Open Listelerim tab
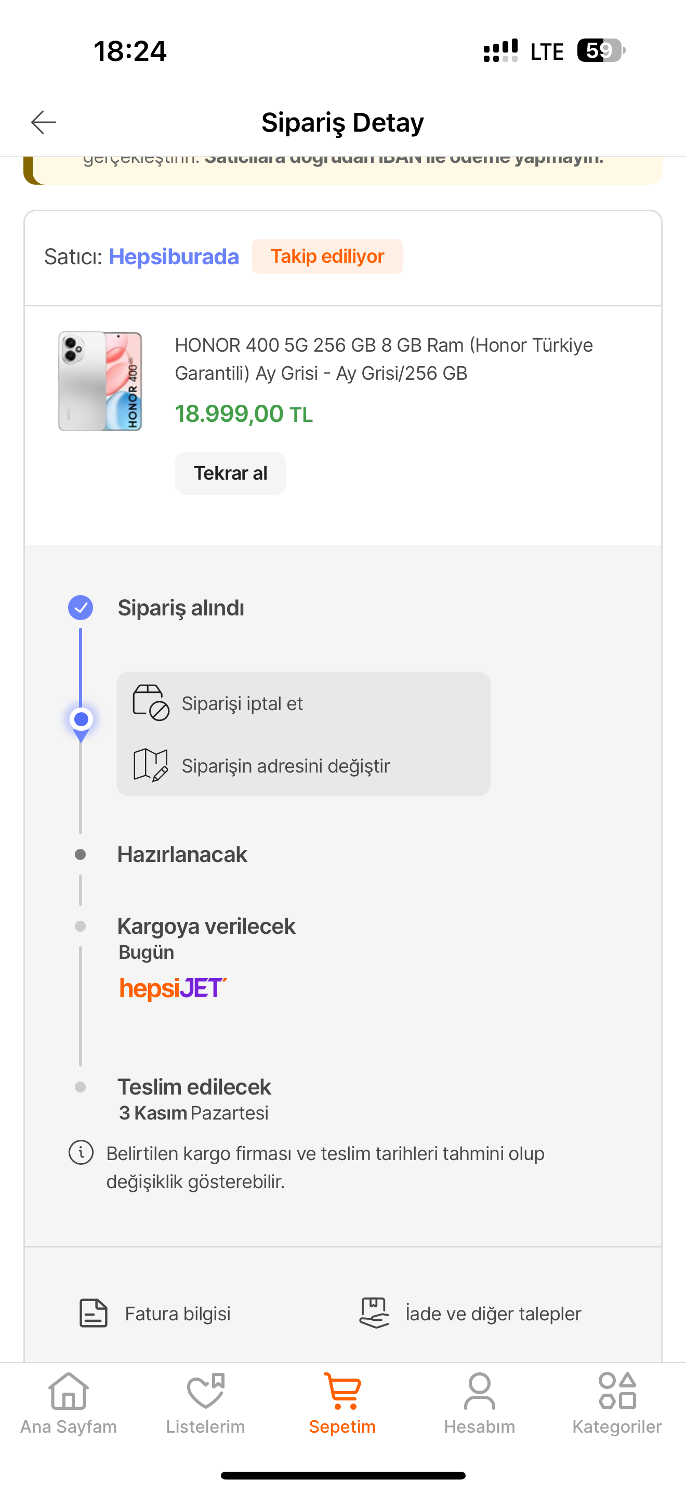The image size is (686, 1492). pos(205,1401)
